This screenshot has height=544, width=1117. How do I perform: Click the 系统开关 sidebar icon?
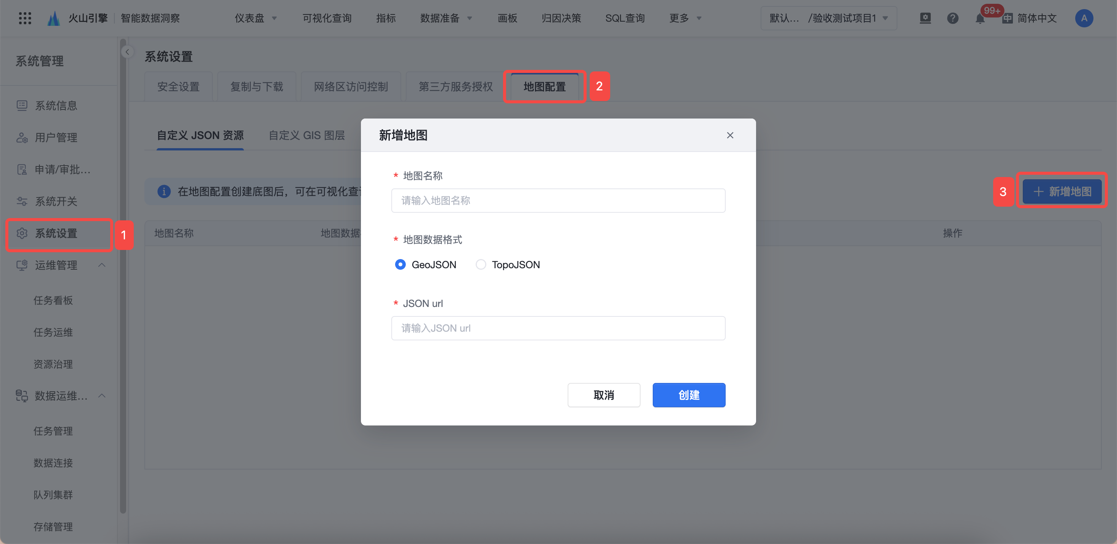(x=22, y=201)
